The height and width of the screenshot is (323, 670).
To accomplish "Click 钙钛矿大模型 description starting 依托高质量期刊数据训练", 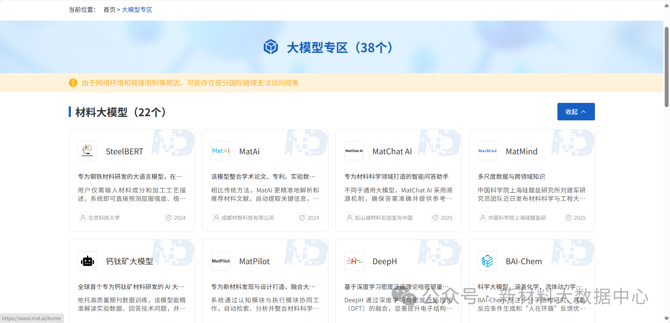I will pyautogui.click(x=132, y=304).
